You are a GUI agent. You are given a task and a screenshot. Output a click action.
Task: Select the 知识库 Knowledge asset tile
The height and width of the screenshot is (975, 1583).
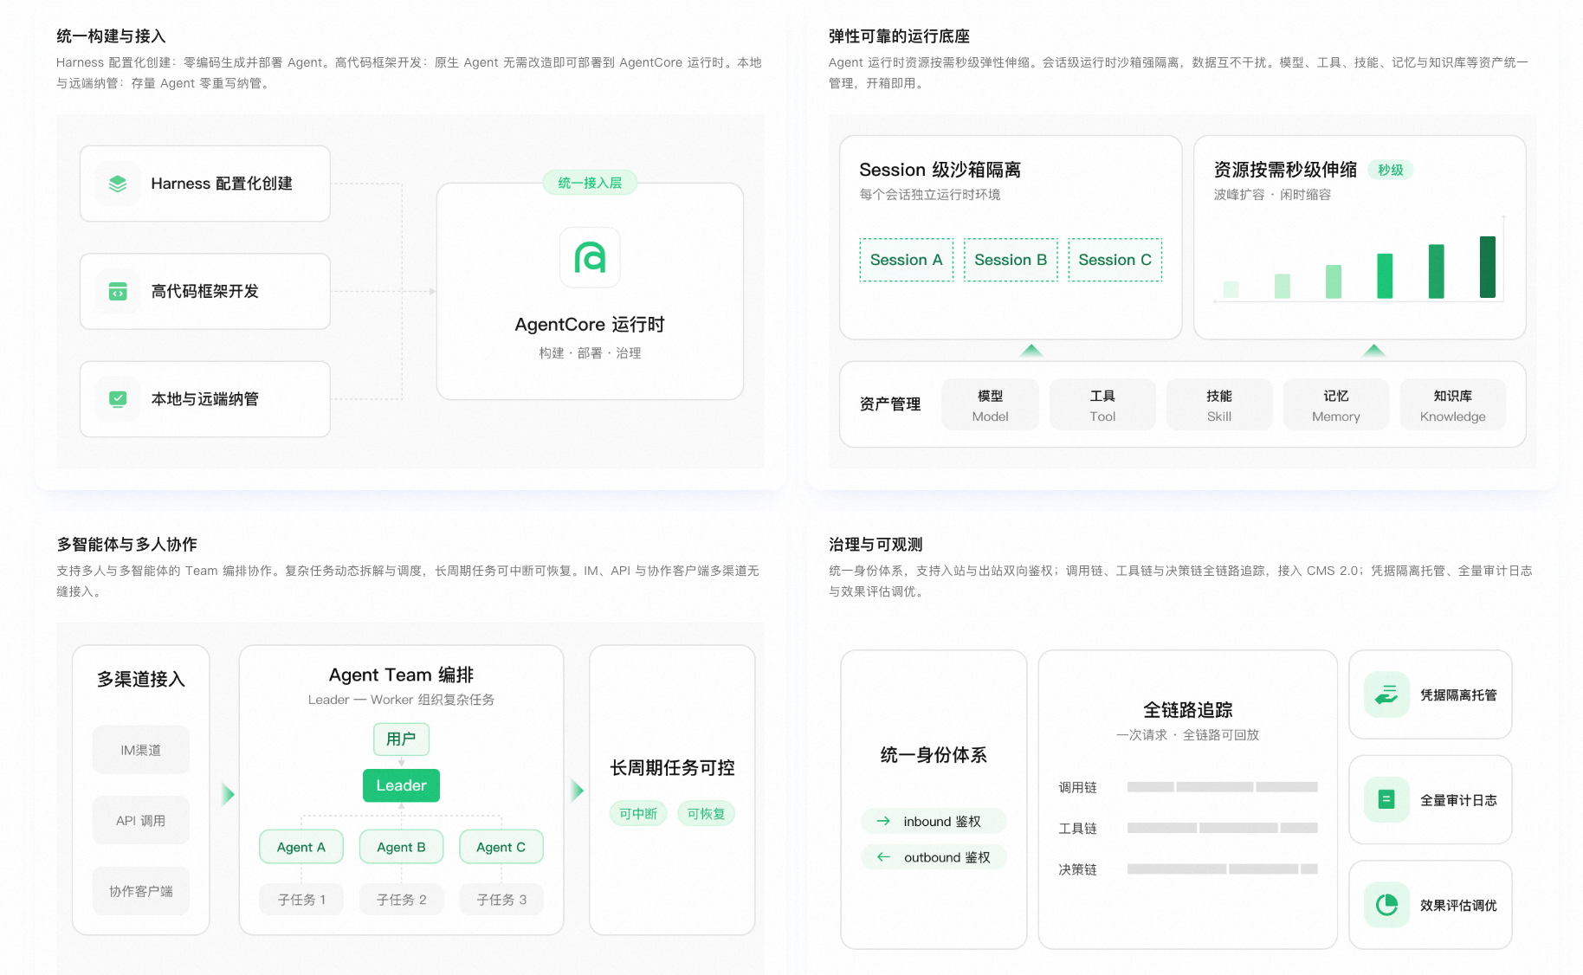(x=1452, y=404)
